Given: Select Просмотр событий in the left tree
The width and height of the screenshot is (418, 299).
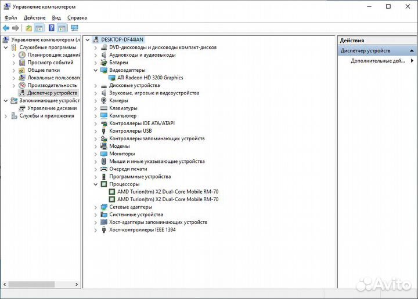Looking at the screenshot, I should pyautogui.click(x=50, y=63).
